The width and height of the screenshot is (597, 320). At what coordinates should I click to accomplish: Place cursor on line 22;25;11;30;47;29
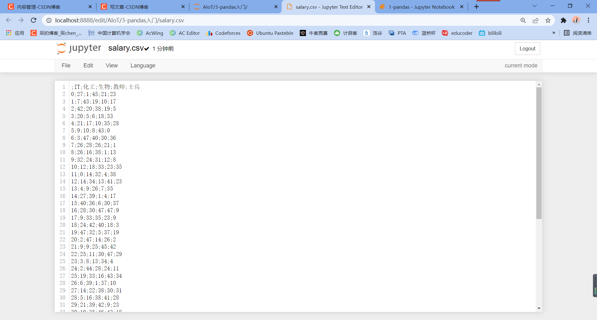pos(96,254)
